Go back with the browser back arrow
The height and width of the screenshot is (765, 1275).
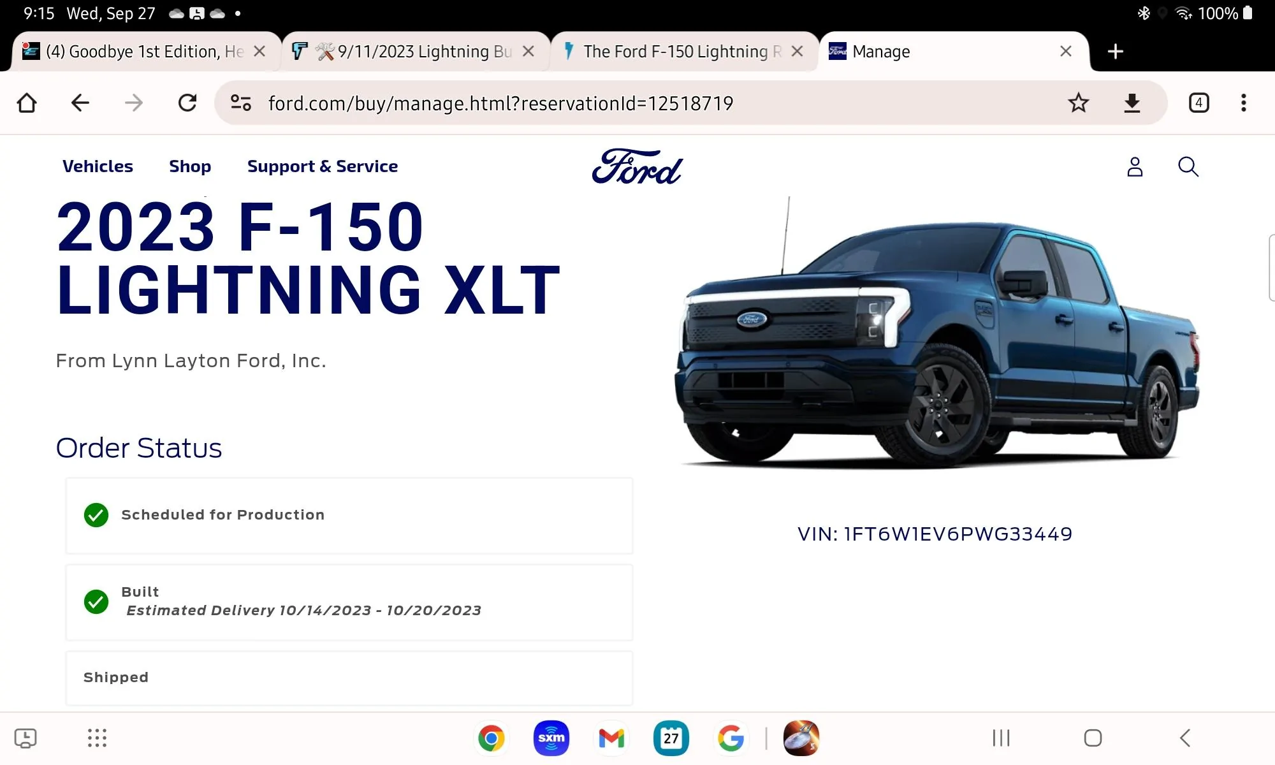point(80,103)
